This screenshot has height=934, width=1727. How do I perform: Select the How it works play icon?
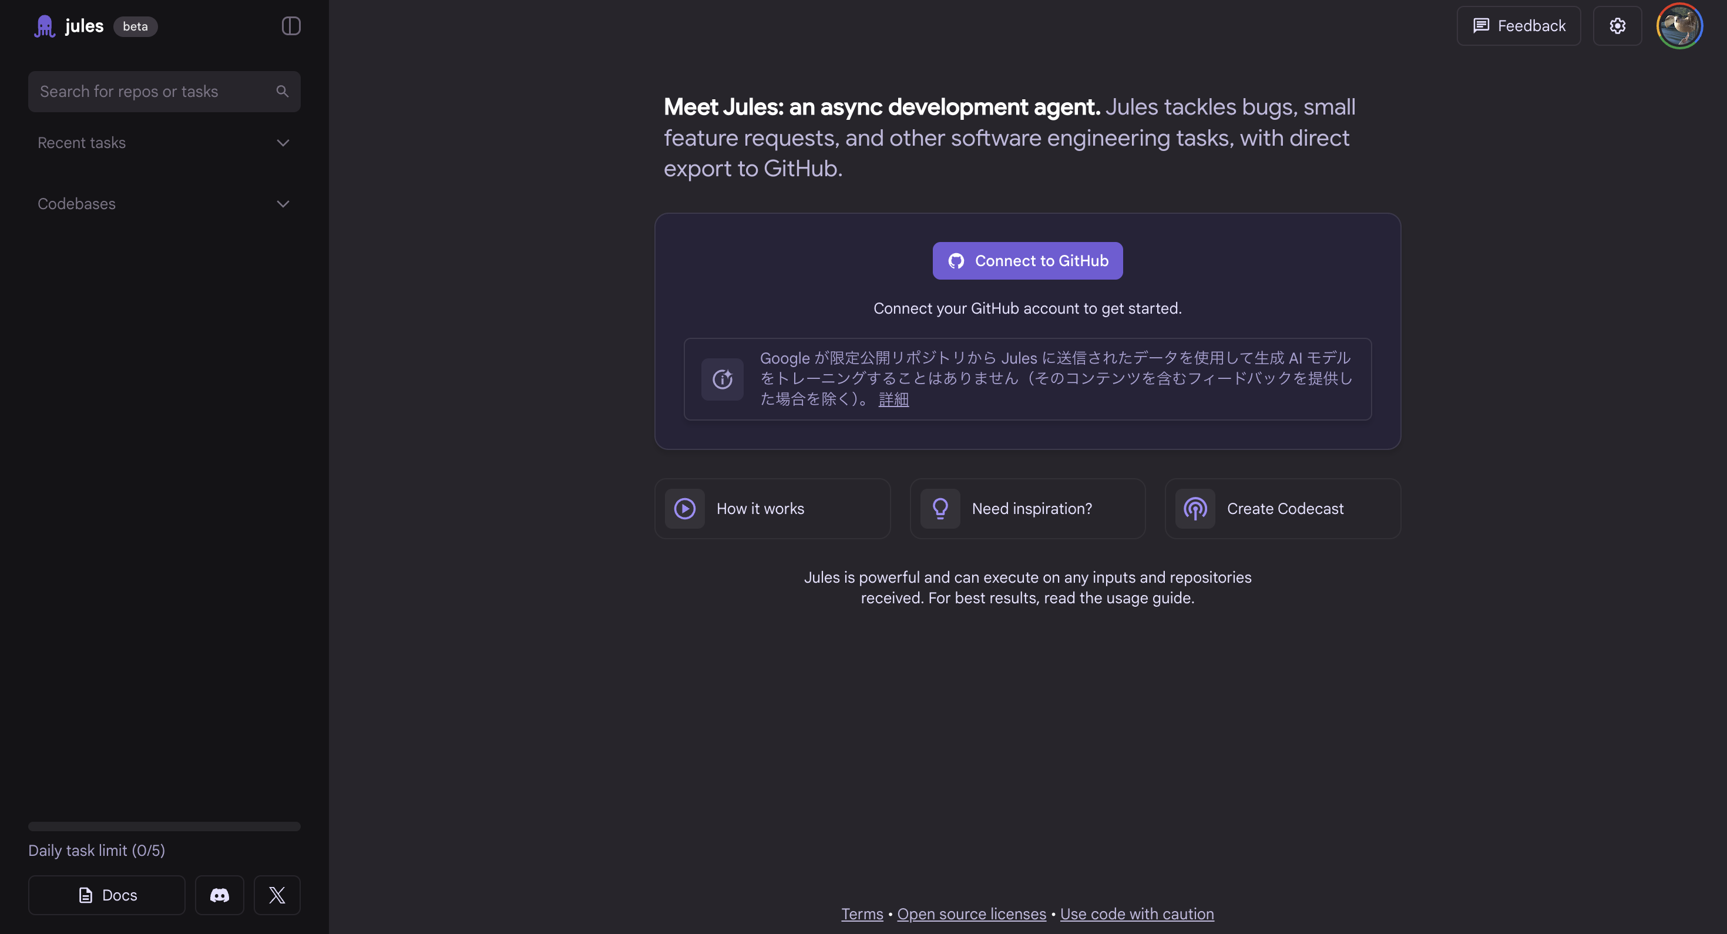click(684, 508)
